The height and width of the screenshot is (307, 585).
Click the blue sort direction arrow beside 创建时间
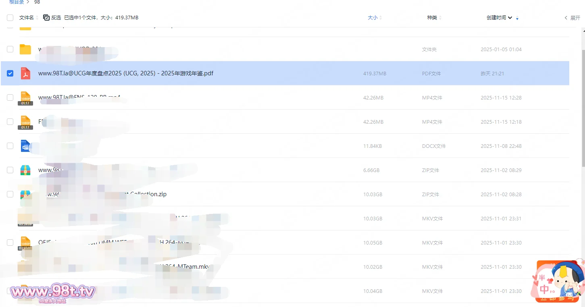tap(517, 18)
